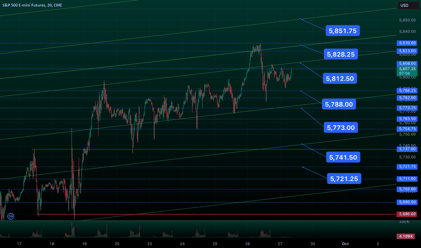Click the current price 5,807.25 label
This screenshot has width=421, height=248.
point(407,71)
